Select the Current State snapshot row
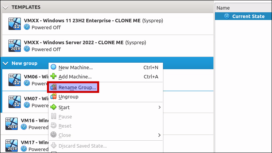 click(243, 16)
